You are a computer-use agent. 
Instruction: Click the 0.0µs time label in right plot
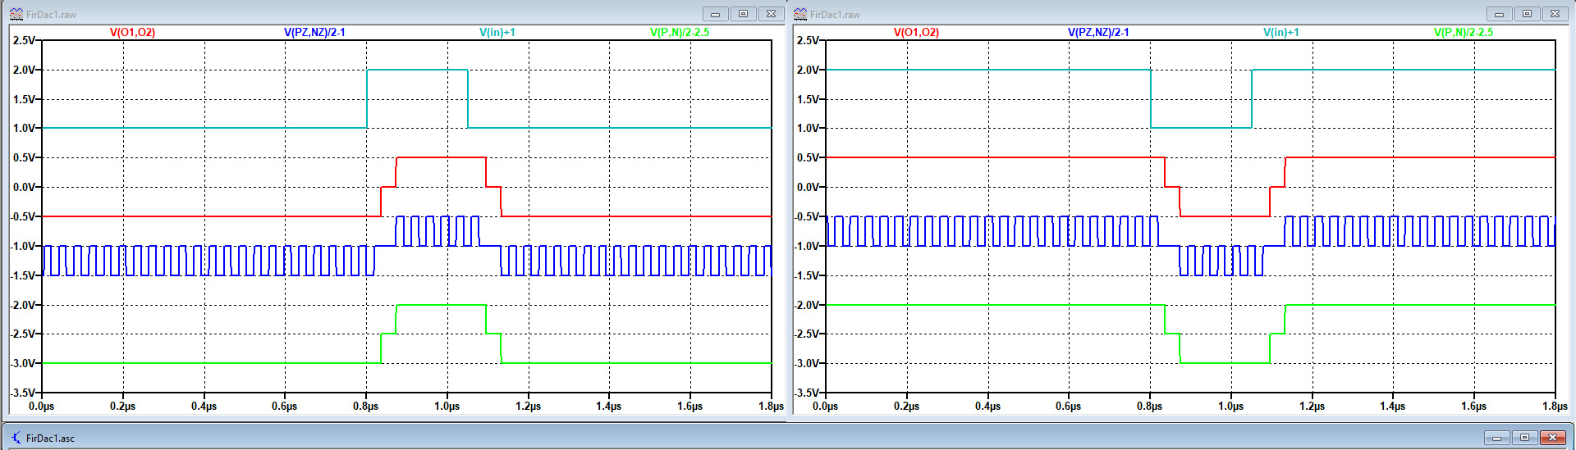pos(825,406)
